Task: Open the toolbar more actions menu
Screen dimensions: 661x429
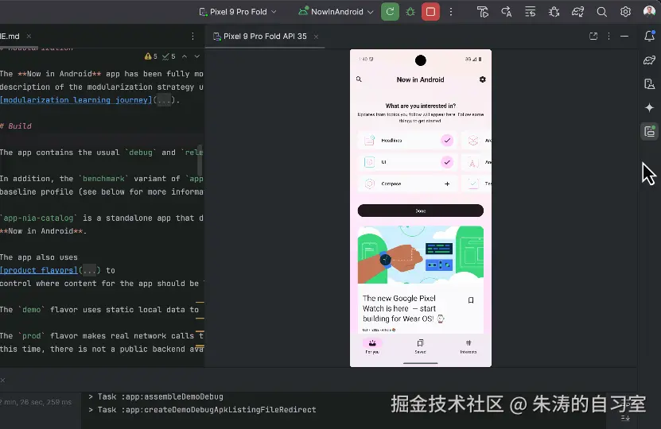Action: pyautogui.click(x=451, y=12)
